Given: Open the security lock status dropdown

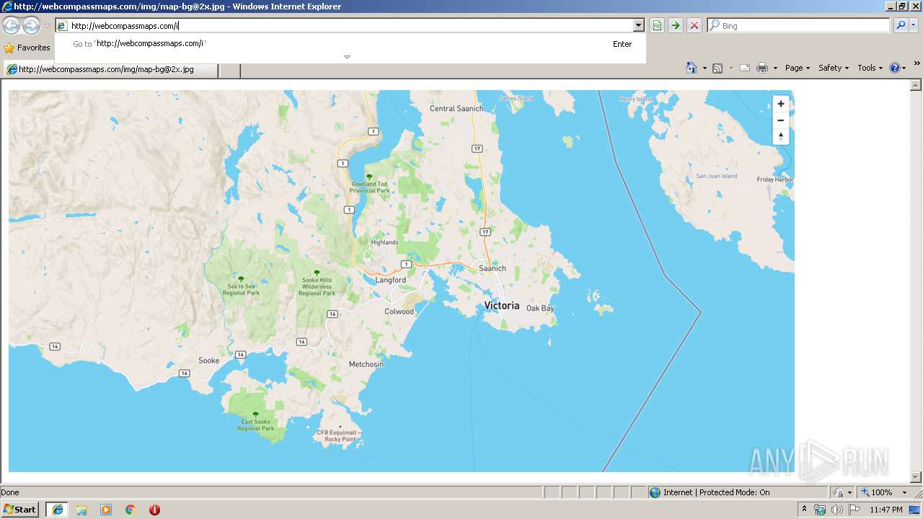Looking at the screenshot, I should tap(842, 492).
